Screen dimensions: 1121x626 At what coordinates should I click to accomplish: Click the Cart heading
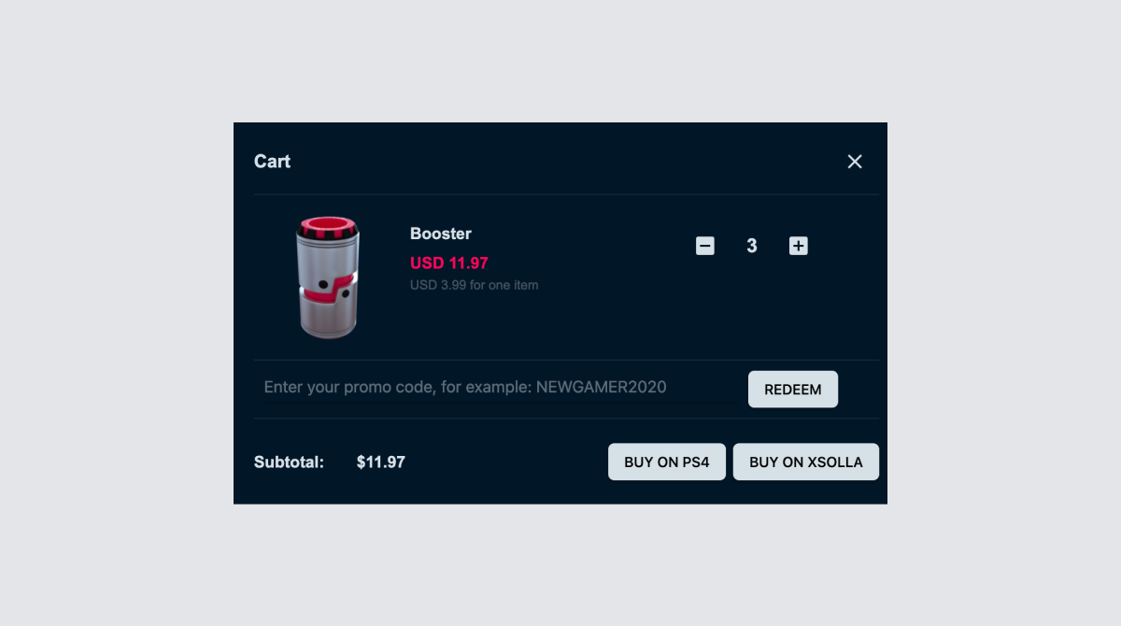pyautogui.click(x=272, y=162)
